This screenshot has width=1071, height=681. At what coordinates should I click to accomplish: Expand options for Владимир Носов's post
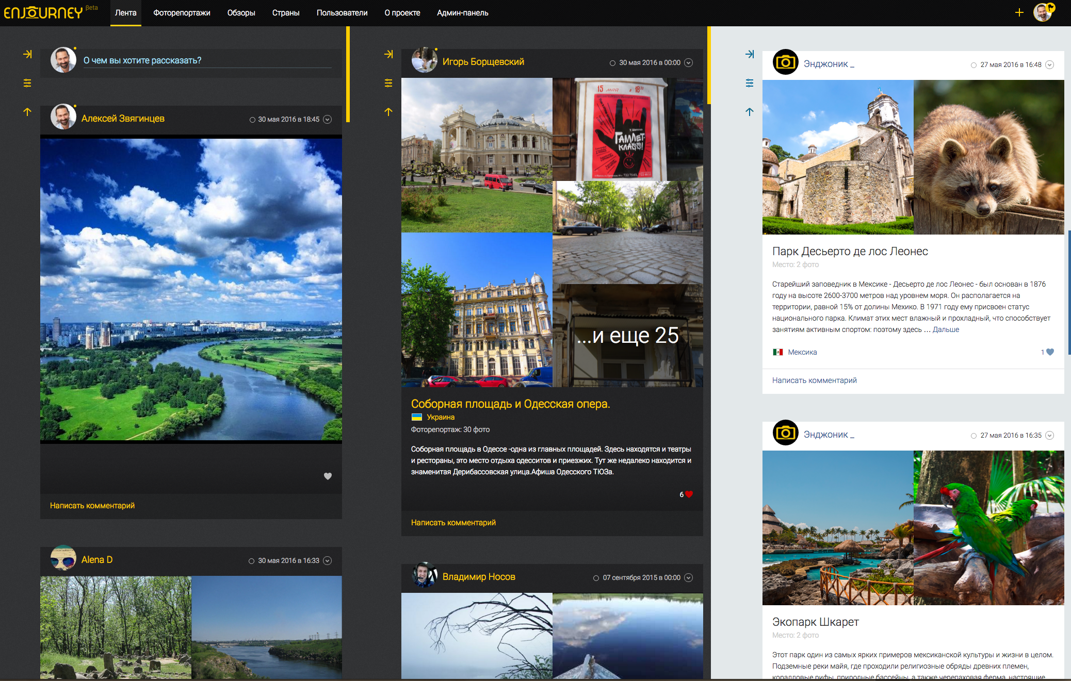coord(688,578)
